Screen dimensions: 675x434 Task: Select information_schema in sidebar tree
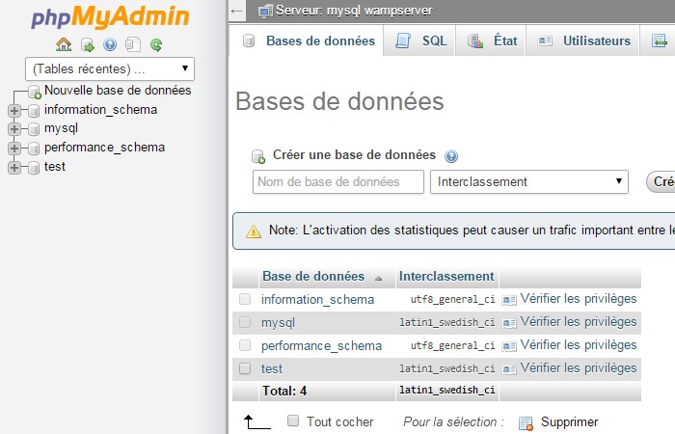(100, 110)
